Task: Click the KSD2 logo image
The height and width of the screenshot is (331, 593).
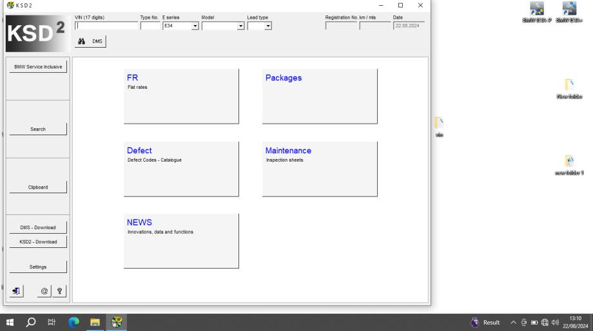Action: (x=38, y=33)
